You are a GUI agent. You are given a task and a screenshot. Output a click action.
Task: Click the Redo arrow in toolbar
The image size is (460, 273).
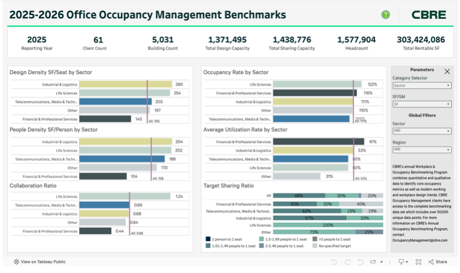click(x=347, y=262)
